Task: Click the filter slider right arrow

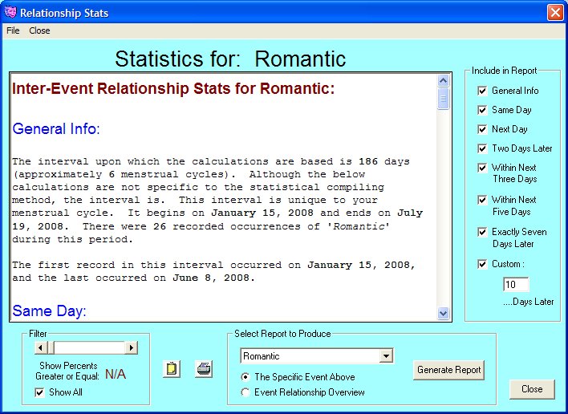Action: coord(132,347)
